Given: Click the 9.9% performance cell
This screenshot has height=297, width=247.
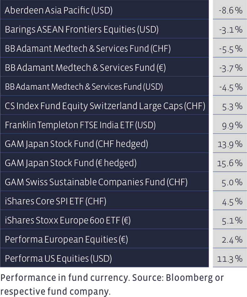Looking at the screenshot, I should [x=231, y=125].
